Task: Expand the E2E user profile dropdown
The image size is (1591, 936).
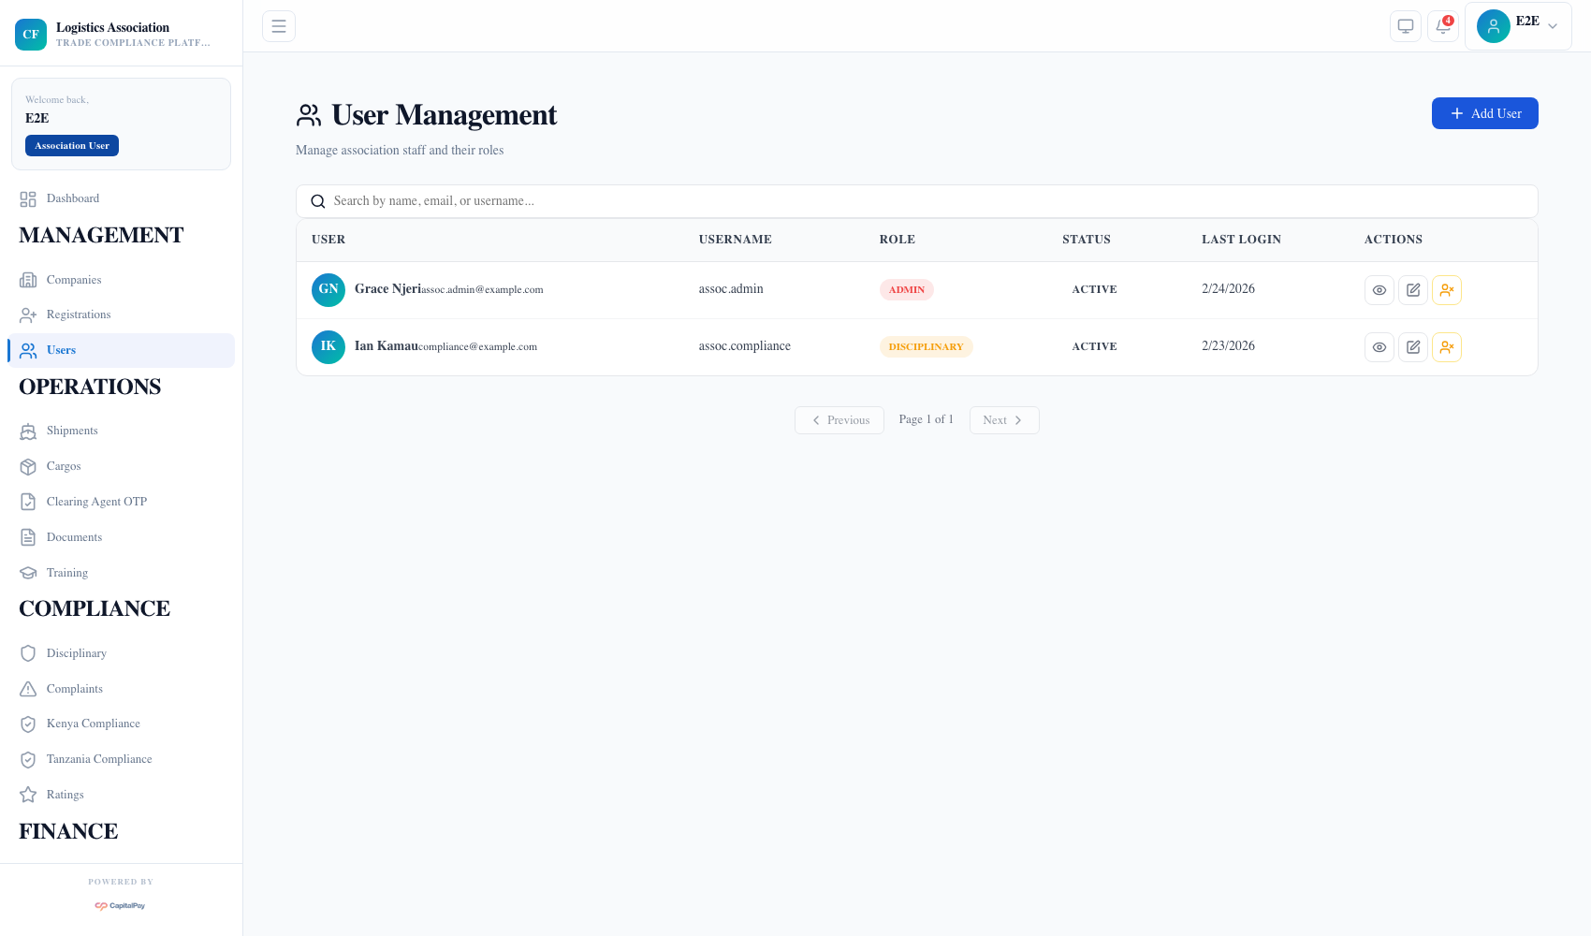Action: 1517,26
